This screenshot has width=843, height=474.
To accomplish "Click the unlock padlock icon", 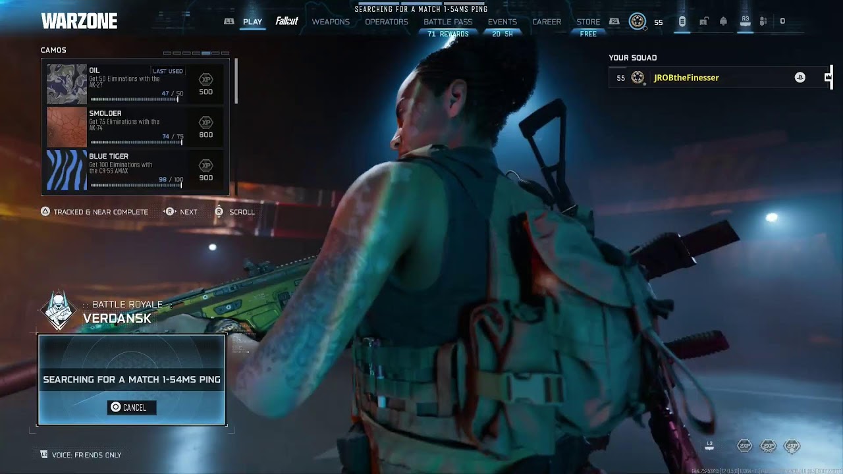I will pos(703,21).
